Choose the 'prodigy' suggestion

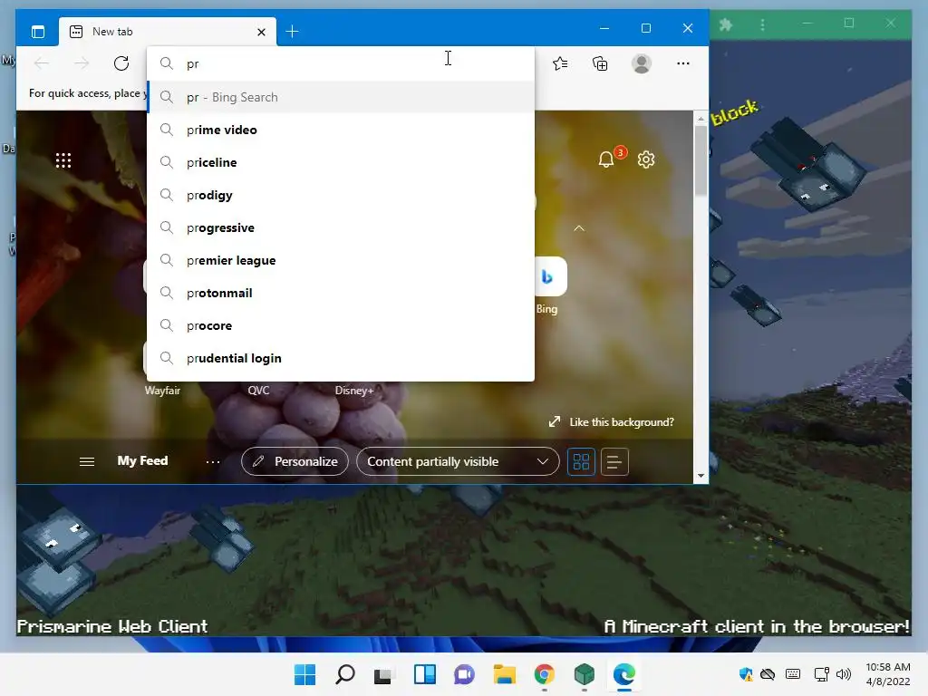click(x=341, y=195)
